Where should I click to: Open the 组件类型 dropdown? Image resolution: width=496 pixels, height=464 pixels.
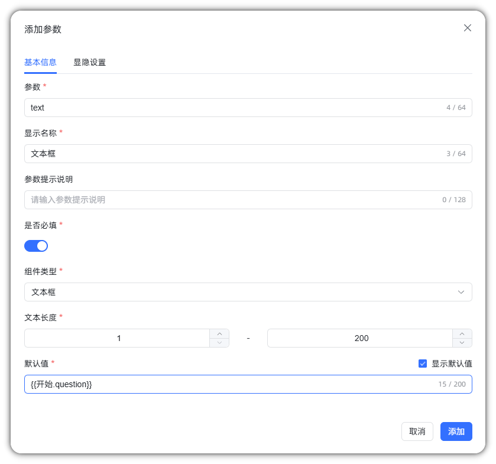pyautogui.click(x=248, y=292)
